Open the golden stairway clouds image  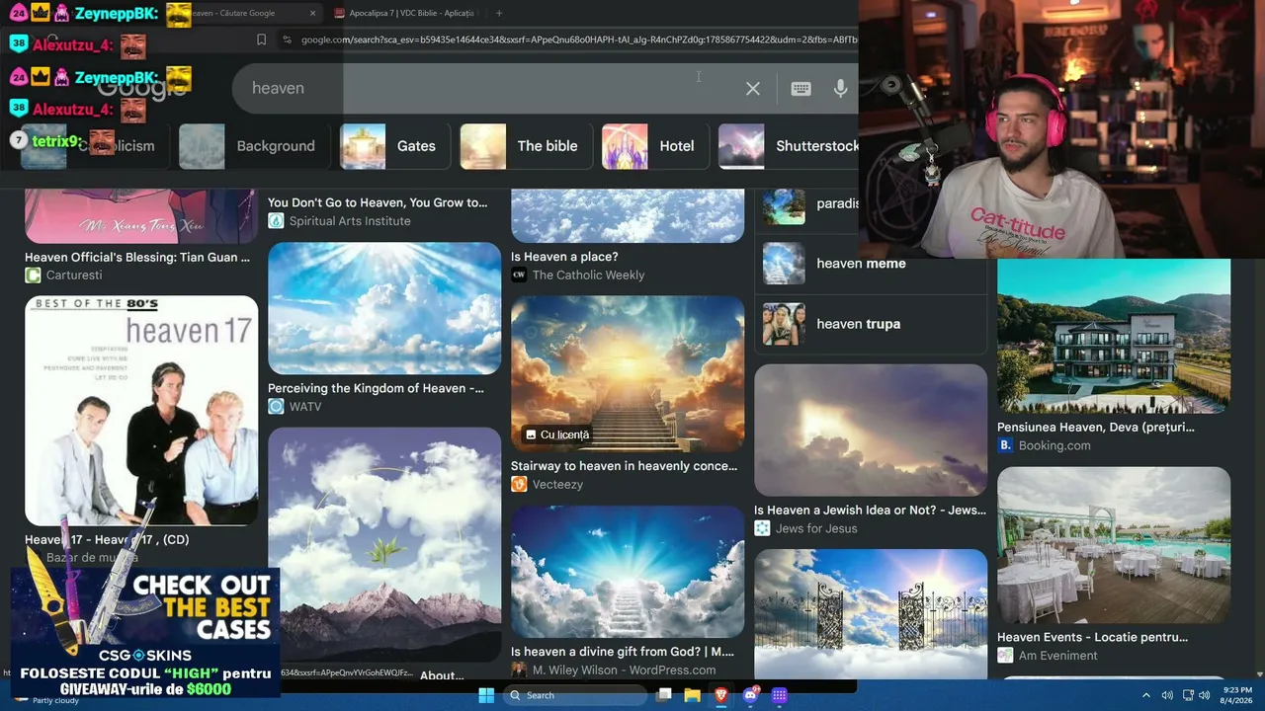(628, 374)
